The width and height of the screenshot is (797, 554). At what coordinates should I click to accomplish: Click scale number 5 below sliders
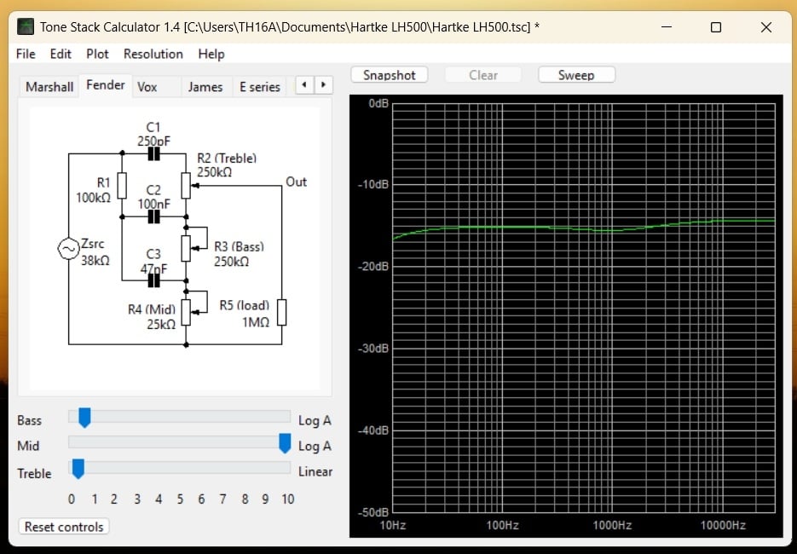click(x=180, y=499)
